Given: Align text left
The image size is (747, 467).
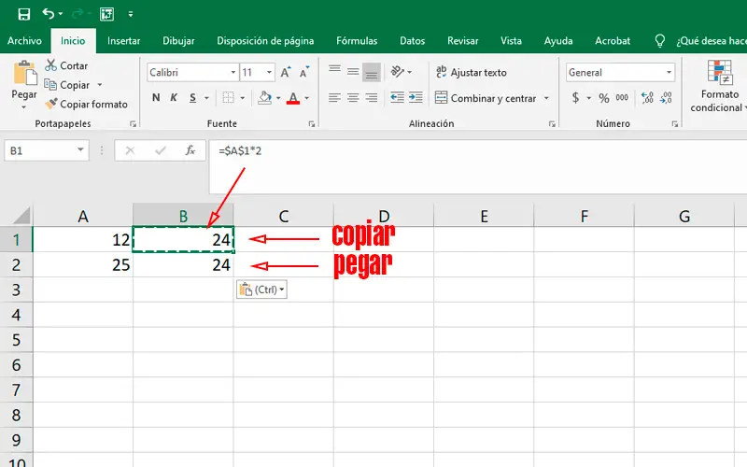Looking at the screenshot, I should [x=334, y=98].
